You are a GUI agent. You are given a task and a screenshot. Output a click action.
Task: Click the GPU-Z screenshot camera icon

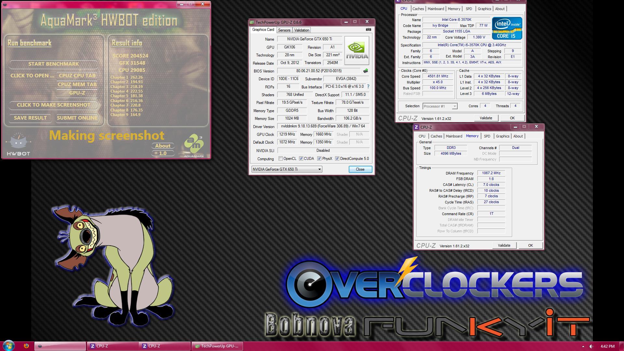(368, 30)
